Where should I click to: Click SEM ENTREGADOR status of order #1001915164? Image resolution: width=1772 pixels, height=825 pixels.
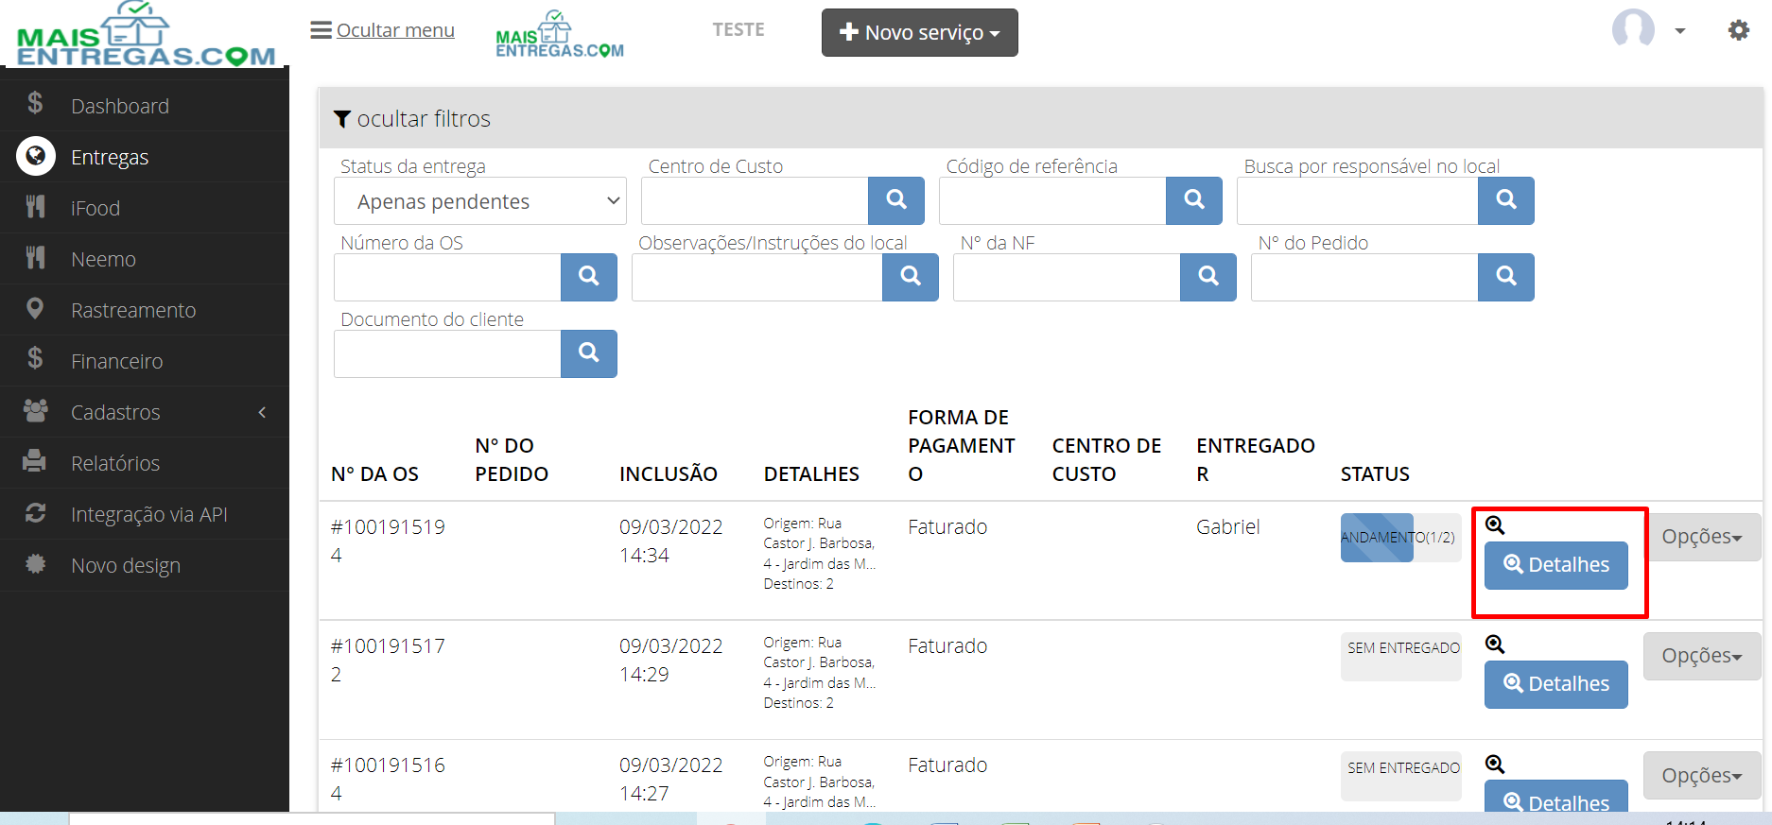click(1400, 776)
